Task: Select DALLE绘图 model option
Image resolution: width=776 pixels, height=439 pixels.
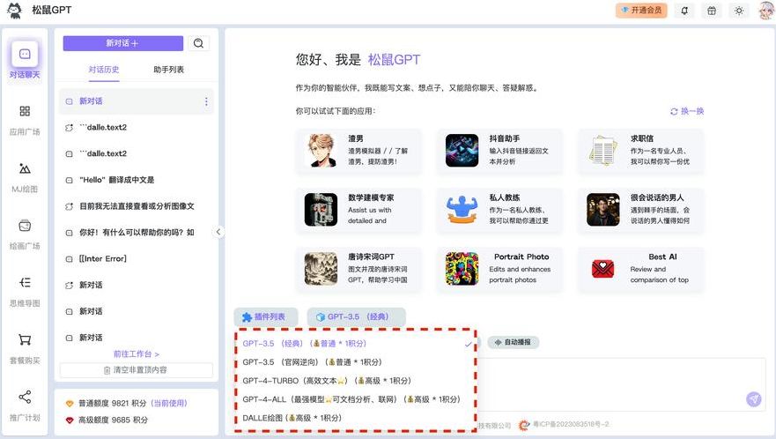Action: (355, 418)
